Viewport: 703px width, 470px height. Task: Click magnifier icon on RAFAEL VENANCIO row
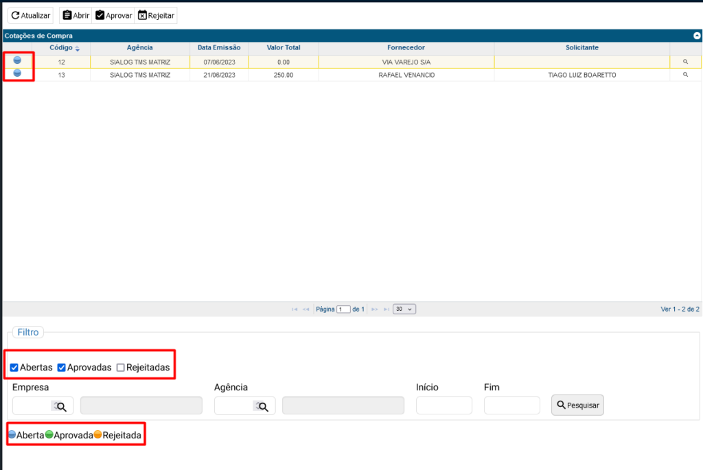[684, 75]
